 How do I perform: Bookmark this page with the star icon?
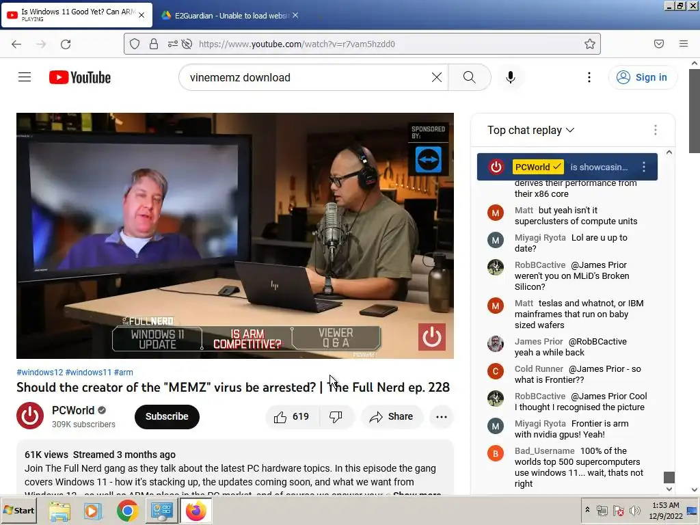[590, 44]
